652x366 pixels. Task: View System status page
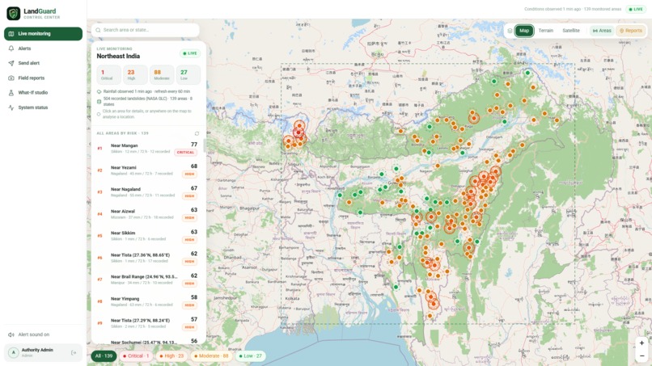tap(43, 107)
